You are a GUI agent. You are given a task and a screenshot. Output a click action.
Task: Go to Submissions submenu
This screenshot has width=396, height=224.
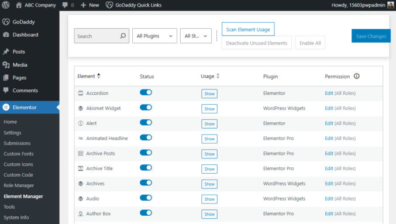click(17, 143)
